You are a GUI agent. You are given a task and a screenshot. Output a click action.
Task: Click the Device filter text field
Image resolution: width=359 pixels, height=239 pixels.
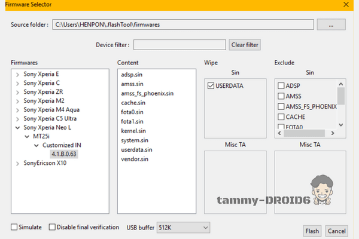(180, 45)
